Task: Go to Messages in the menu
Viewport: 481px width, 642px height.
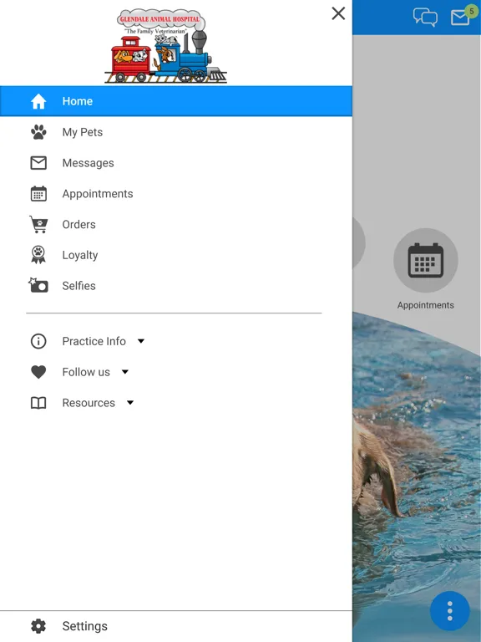Action: (x=176, y=162)
